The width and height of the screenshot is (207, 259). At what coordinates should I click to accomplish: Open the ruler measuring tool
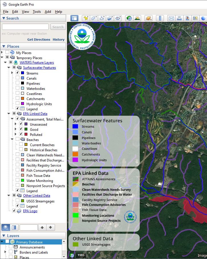pyautogui.click(x=160, y=18)
